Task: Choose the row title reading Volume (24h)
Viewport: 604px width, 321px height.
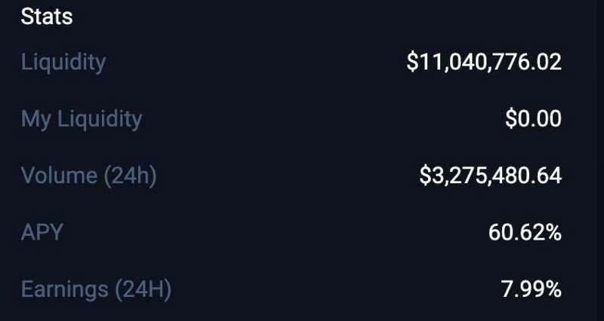Action: [88, 176]
